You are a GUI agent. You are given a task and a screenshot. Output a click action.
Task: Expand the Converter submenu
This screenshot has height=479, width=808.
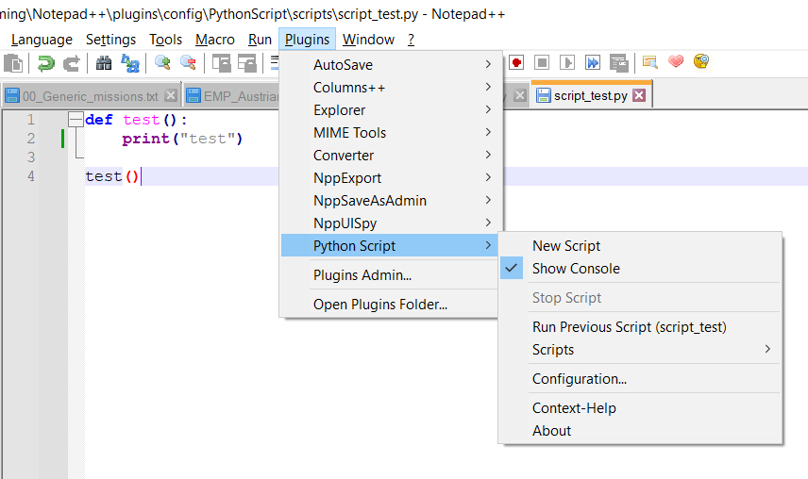tap(389, 156)
